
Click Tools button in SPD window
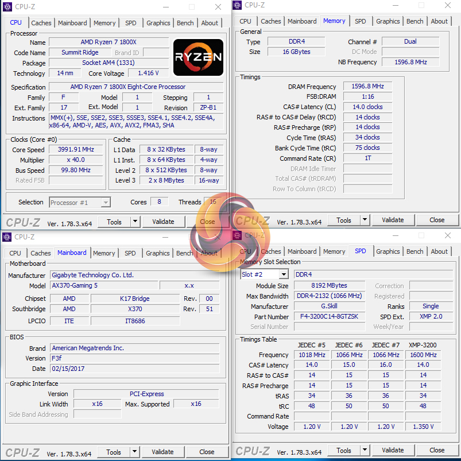click(344, 451)
